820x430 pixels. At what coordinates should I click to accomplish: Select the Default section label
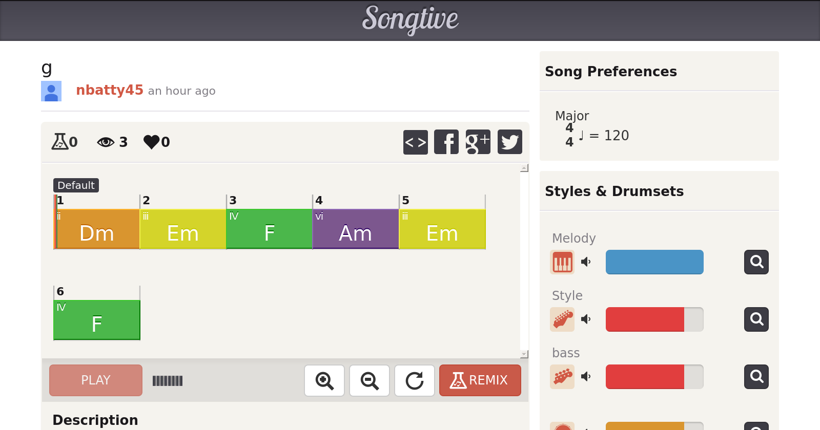point(76,185)
